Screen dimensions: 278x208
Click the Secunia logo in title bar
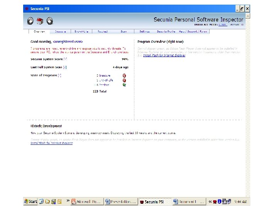[27, 8]
